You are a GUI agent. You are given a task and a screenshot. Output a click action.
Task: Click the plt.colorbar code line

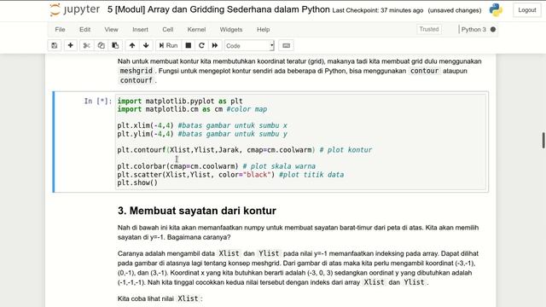pyautogui.click(x=216, y=166)
